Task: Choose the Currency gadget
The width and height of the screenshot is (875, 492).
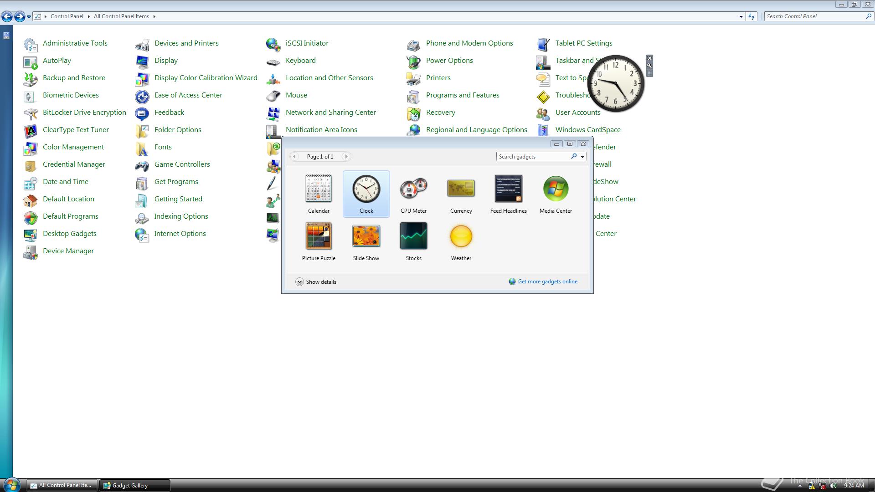Action: click(461, 194)
